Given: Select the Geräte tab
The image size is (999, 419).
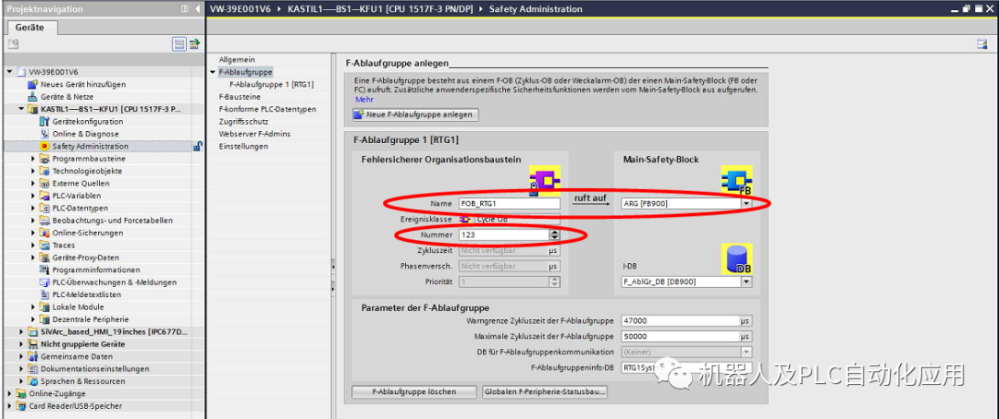Looking at the screenshot, I should pyautogui.click(x=30, y=28).
